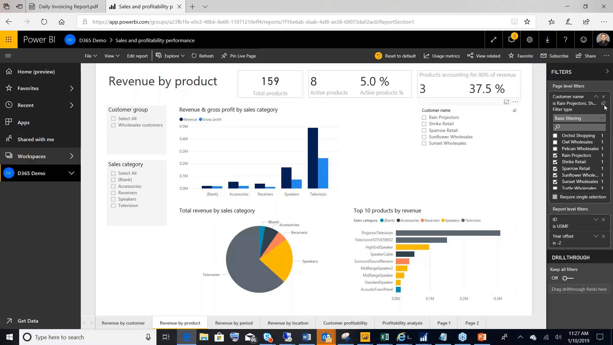The height and width of the screenshot is (345, 613).
Task: Open the Basic filtering dropdown
Action: 579,118
